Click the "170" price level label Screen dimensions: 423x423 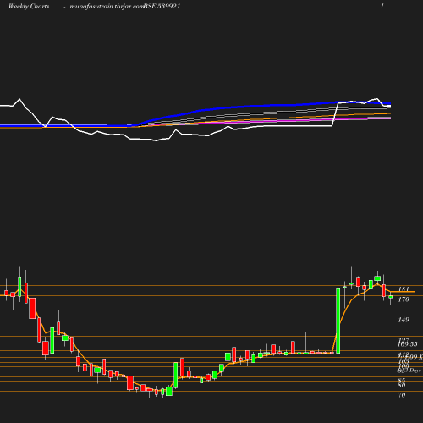pos(404,299)
